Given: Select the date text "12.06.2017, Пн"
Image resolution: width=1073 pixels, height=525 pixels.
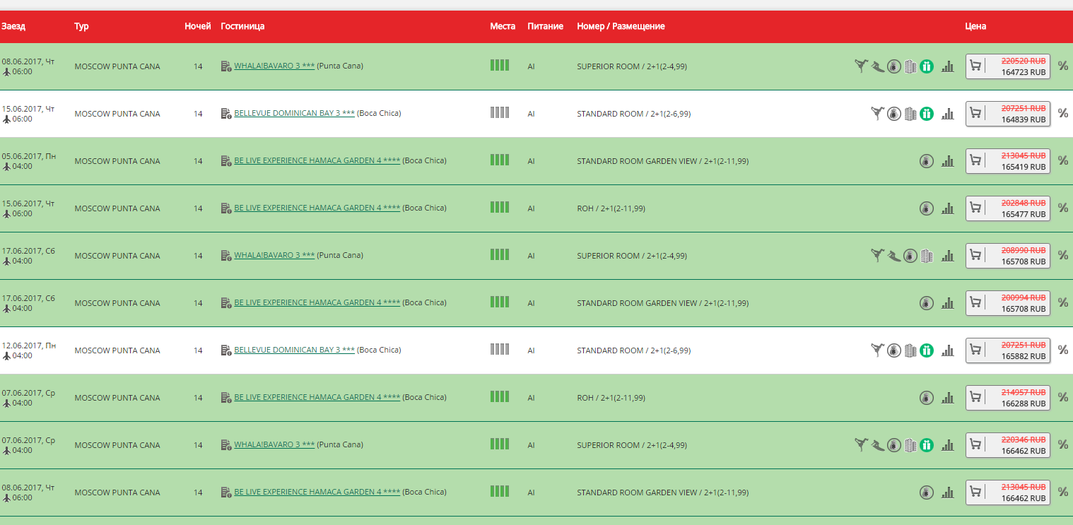Looking at the screenshot, I should (29, 346).
